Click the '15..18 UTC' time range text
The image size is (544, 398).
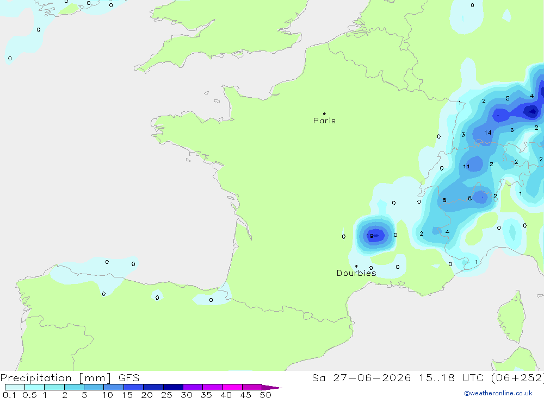point(451,378)
